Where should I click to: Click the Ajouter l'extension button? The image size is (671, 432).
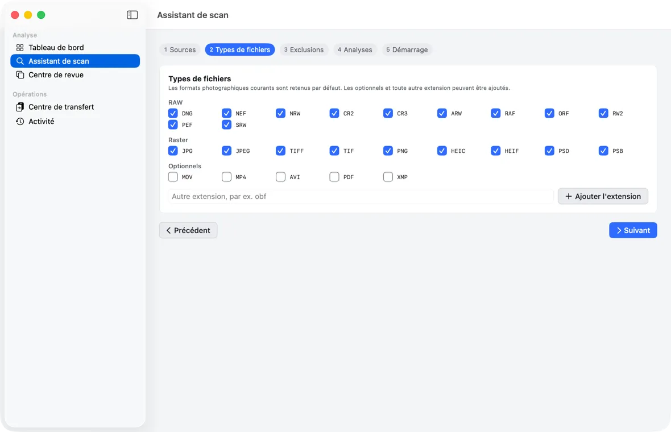pyautogui.click(x=603, y=196)
